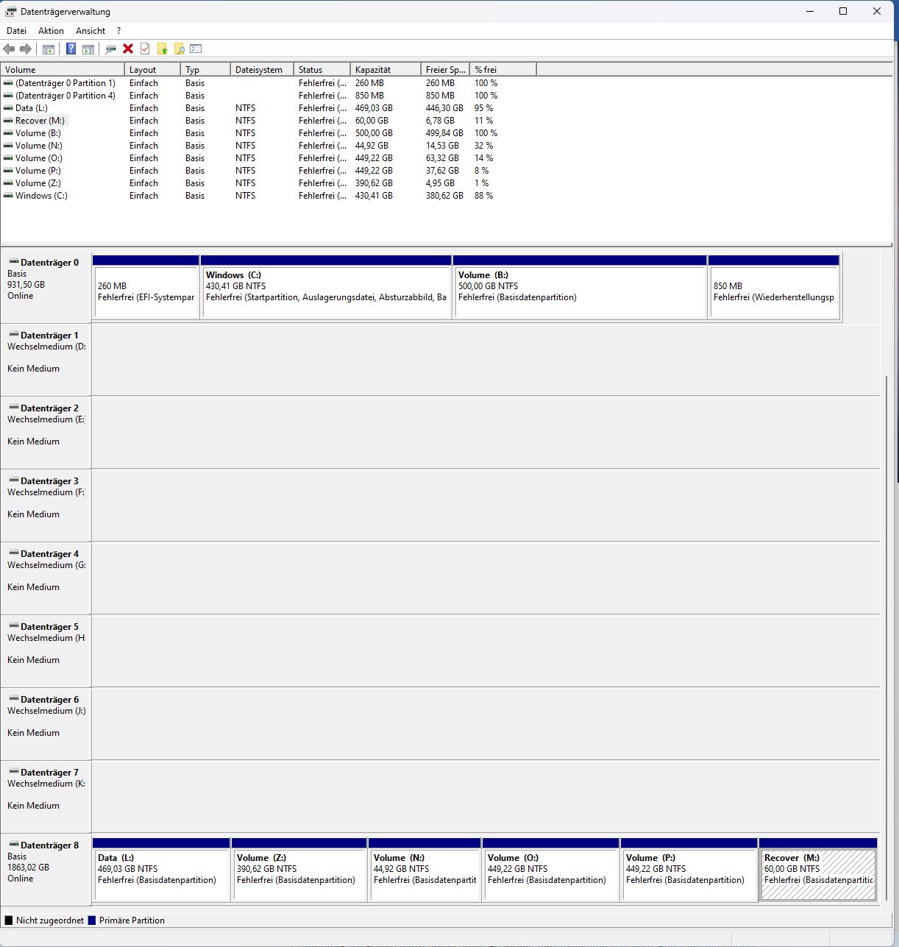This screenshot has width=899, height=947.
Task: Select the 850 MB recovery partition block
Action: click(774, 287)
